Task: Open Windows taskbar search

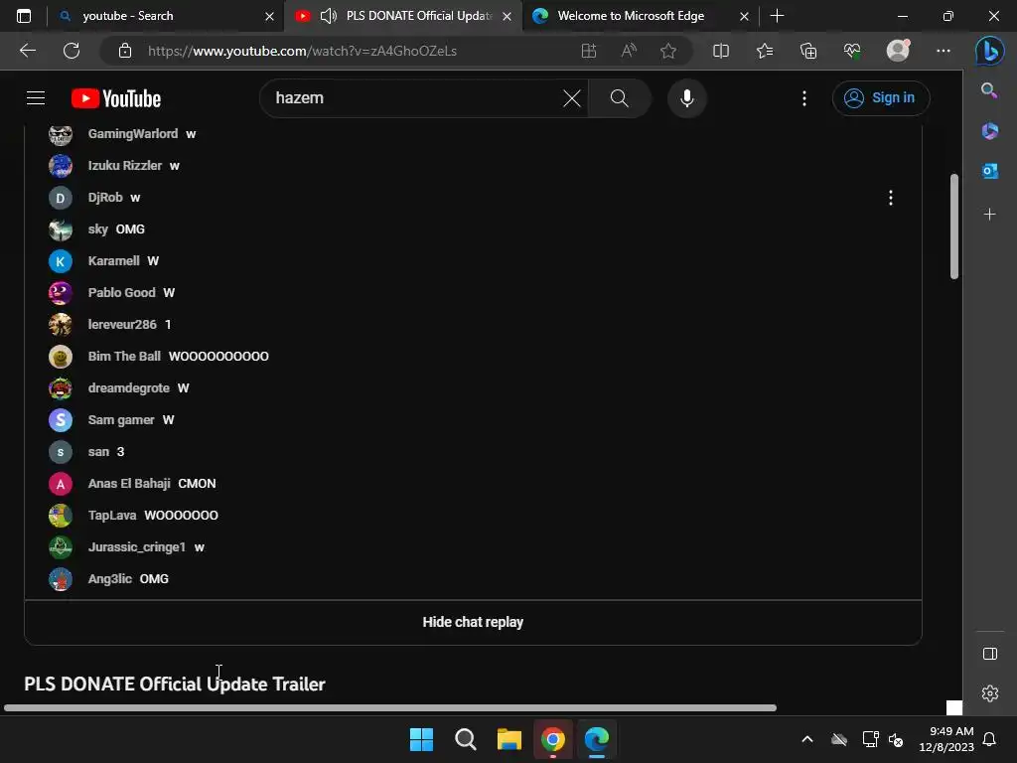Action: [465, 739]
